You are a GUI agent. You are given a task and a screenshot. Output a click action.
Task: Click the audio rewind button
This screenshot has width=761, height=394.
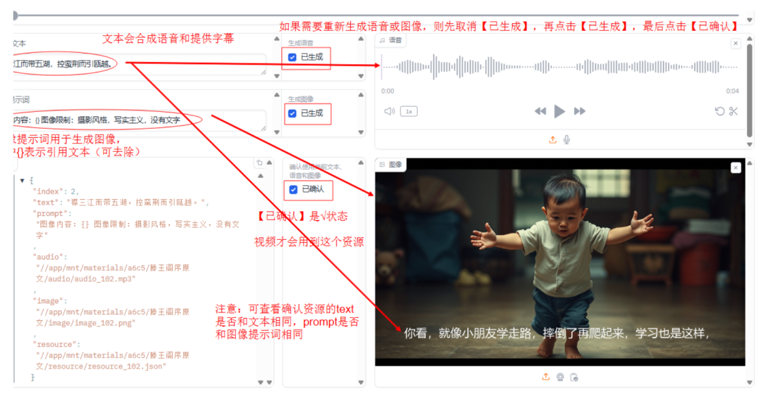pos(540,111)
